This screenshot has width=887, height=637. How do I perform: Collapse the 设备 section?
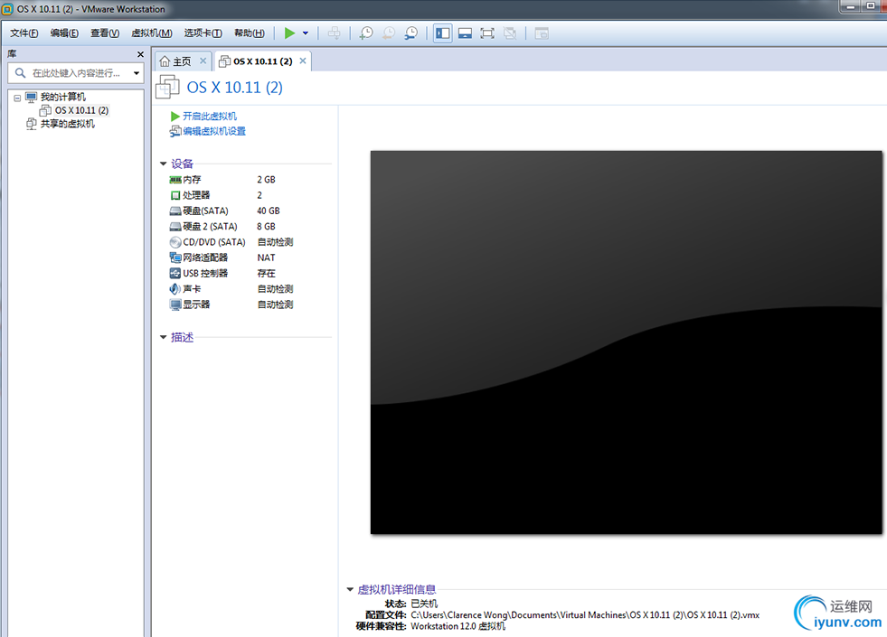pos(164,164)
